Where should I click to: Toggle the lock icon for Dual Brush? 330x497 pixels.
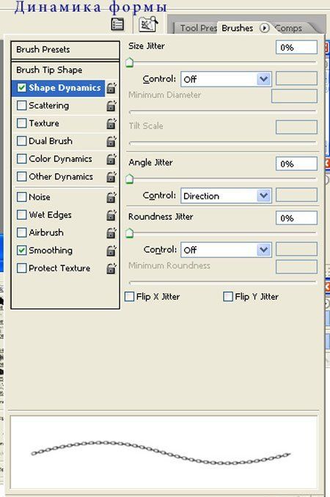[x=111, y=141]
